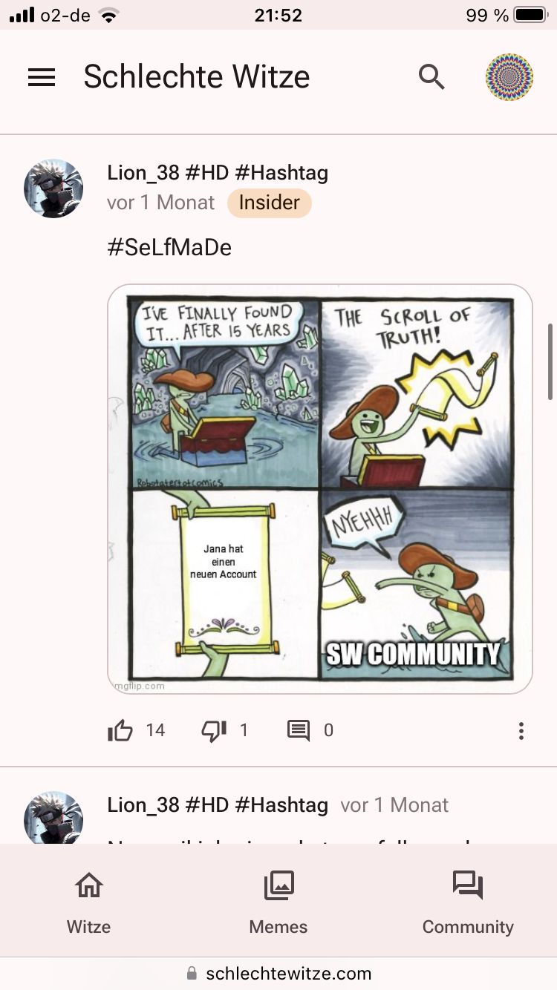Tap Lion_38's avatar on second post

(53, 817)
